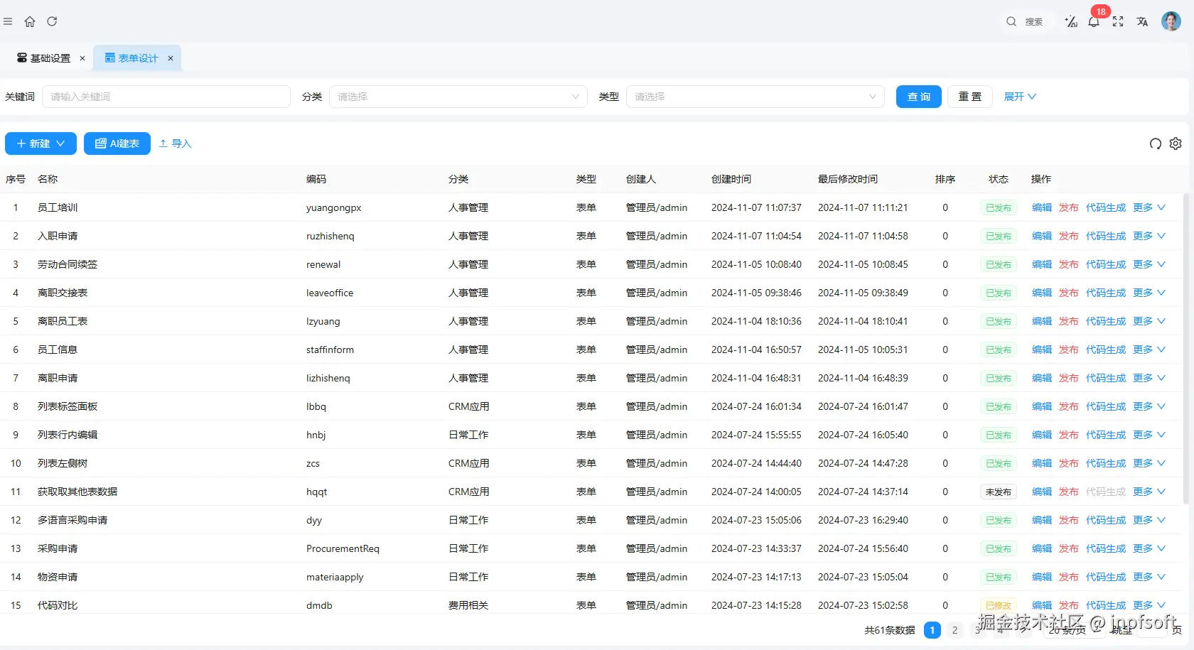Enter fullscreen using the expand icon

click(1118, 22)
